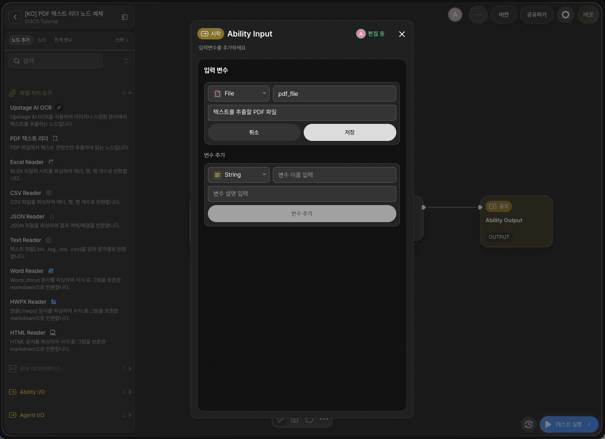Collapse the 파일 처리 도구 category

[x=130, y=93]
